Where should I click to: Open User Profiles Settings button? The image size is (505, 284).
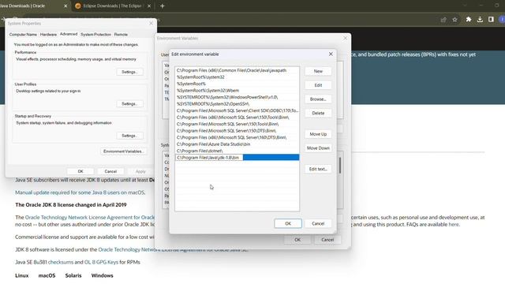point(129,103)
